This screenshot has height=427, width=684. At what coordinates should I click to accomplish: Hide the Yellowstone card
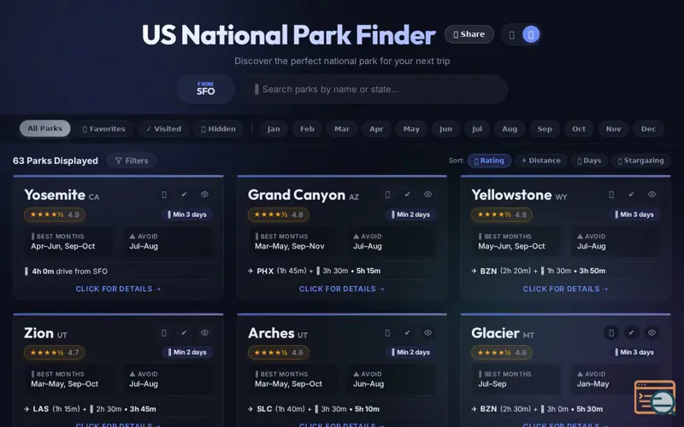(x=652, y=195)
